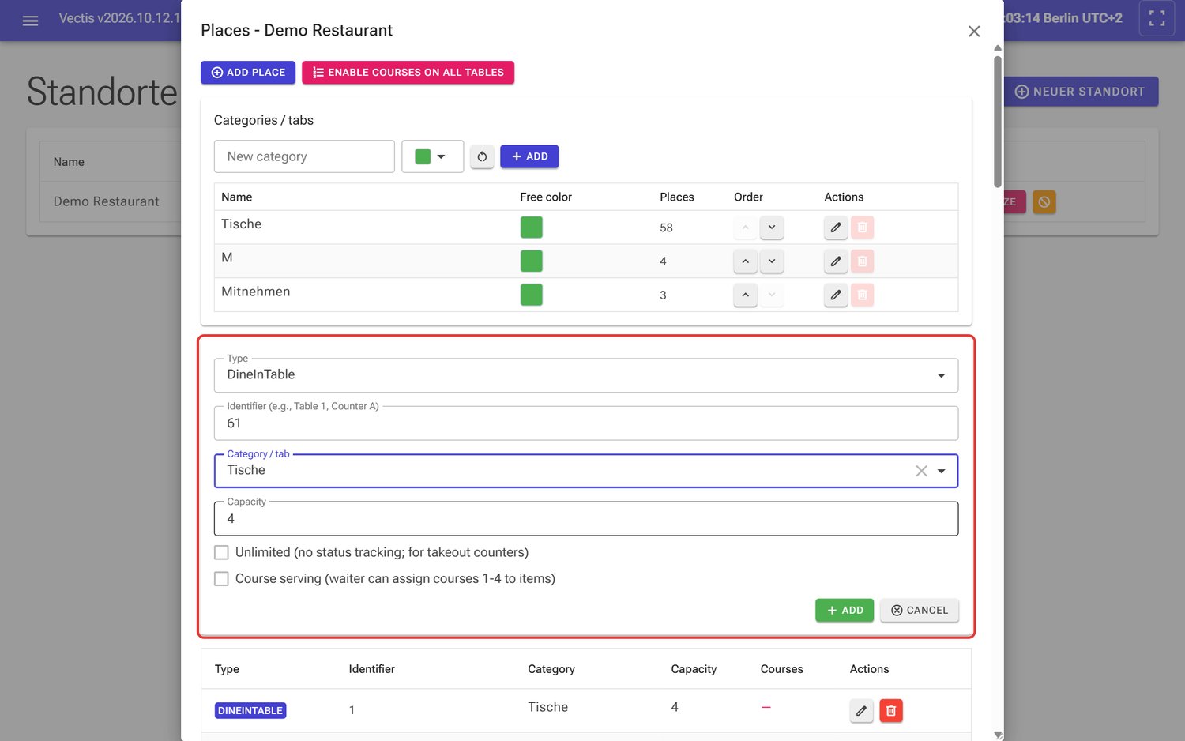
Task: Open the hamburger navigation menu
Action: (x=30, y=21)
